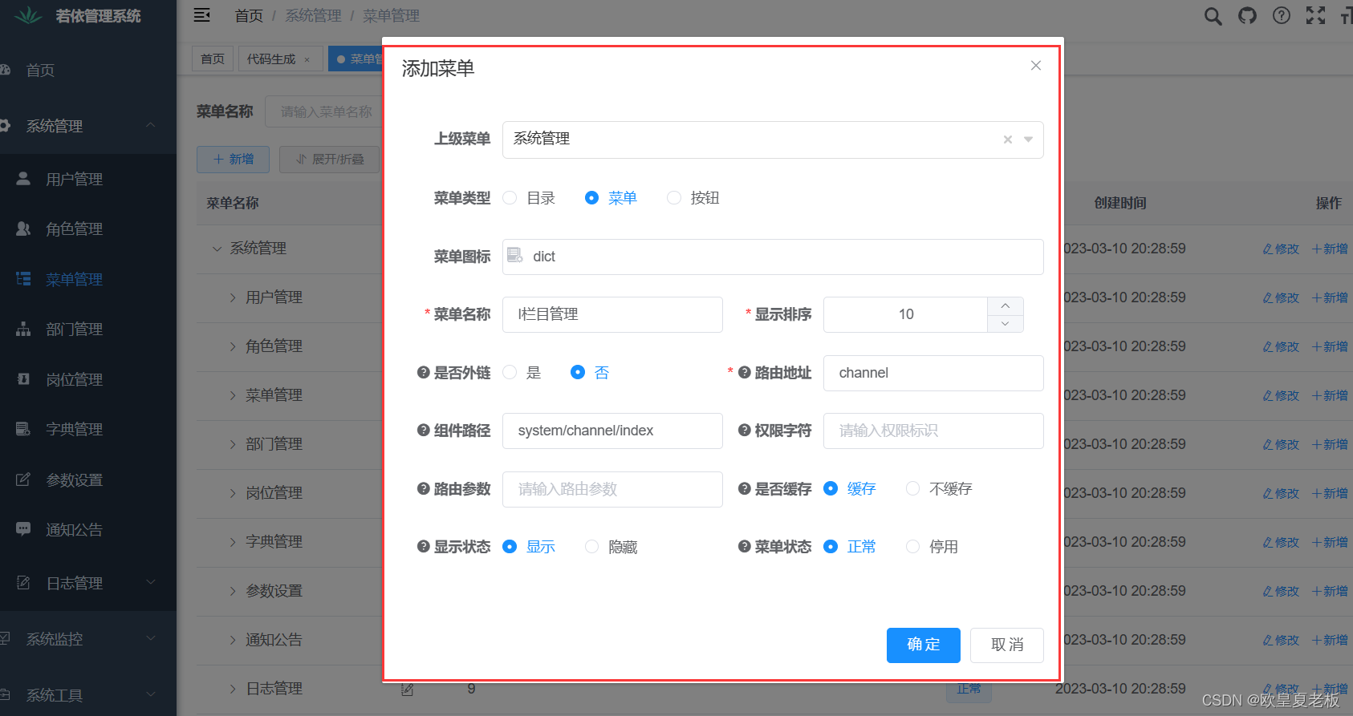Click 修改 link in 系统管理 row

(x=1281, y=249)
